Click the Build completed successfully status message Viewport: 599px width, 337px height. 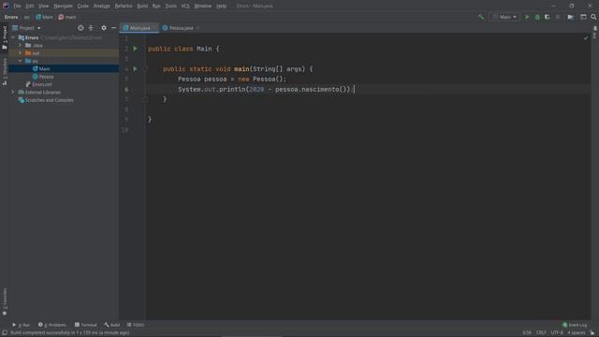70,333
